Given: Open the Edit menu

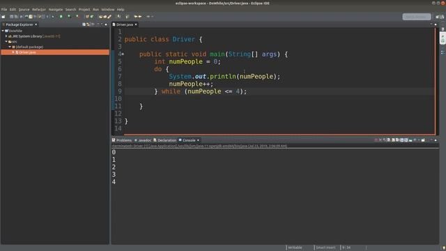Looking at the screenshot, I should tap(13, 9).
